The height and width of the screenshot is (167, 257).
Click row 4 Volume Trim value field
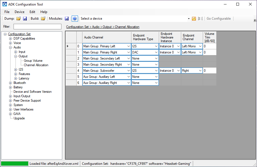(210, 71)
